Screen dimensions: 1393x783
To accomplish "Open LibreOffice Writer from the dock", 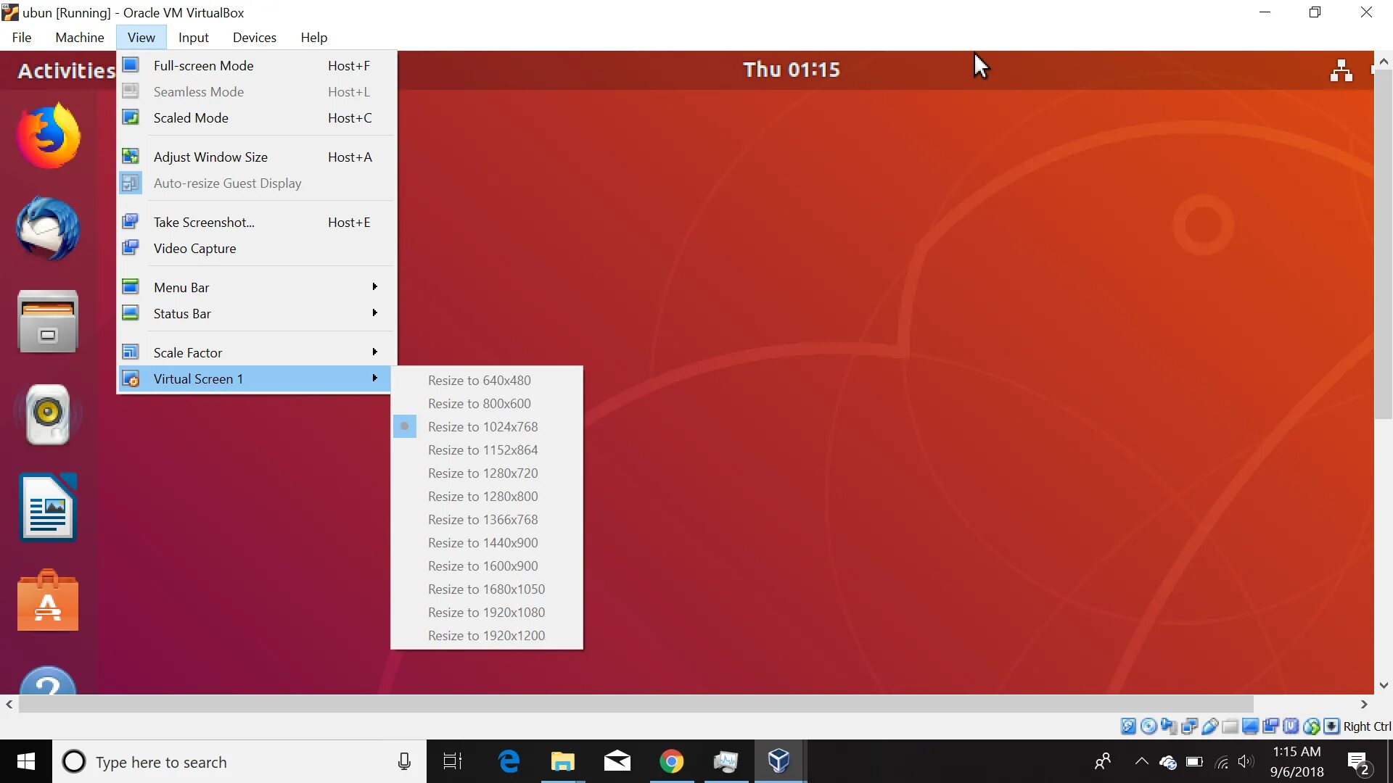I will point(48,507).
